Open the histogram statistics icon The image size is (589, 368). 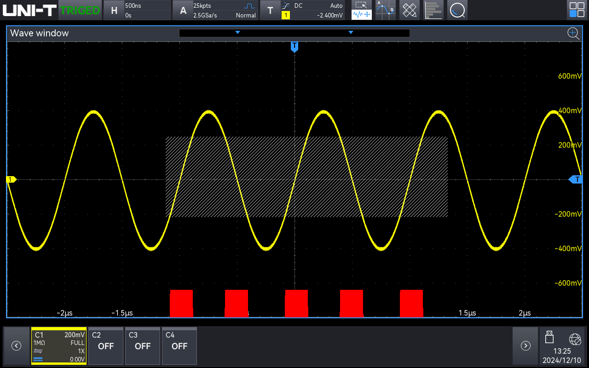[x=433, y=10]
